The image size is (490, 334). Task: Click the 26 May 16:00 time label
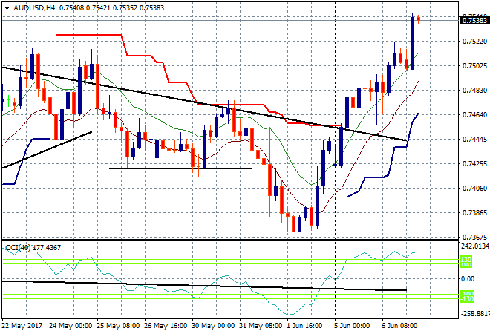pyautogui.click(x=166, y=326)
